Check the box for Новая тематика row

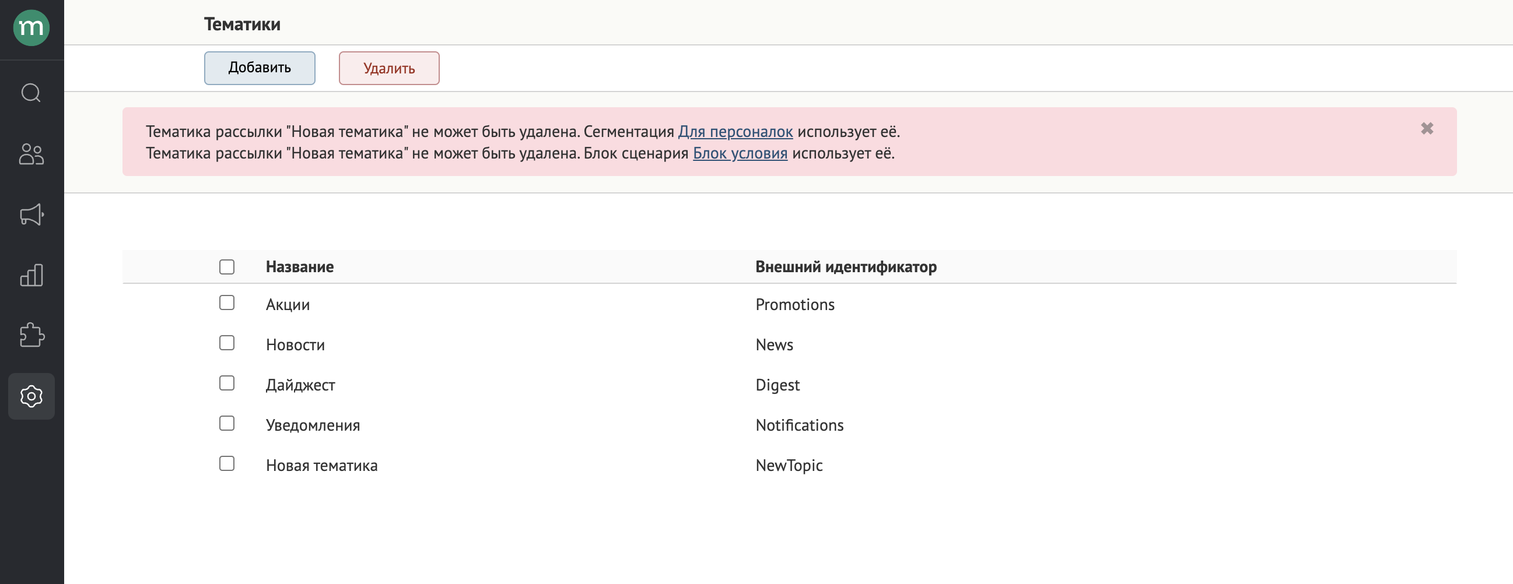point(227,464)
